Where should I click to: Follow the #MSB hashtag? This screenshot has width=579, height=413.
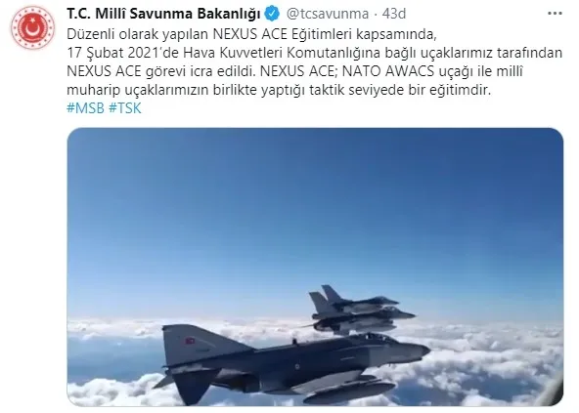(x=85, y=108)
